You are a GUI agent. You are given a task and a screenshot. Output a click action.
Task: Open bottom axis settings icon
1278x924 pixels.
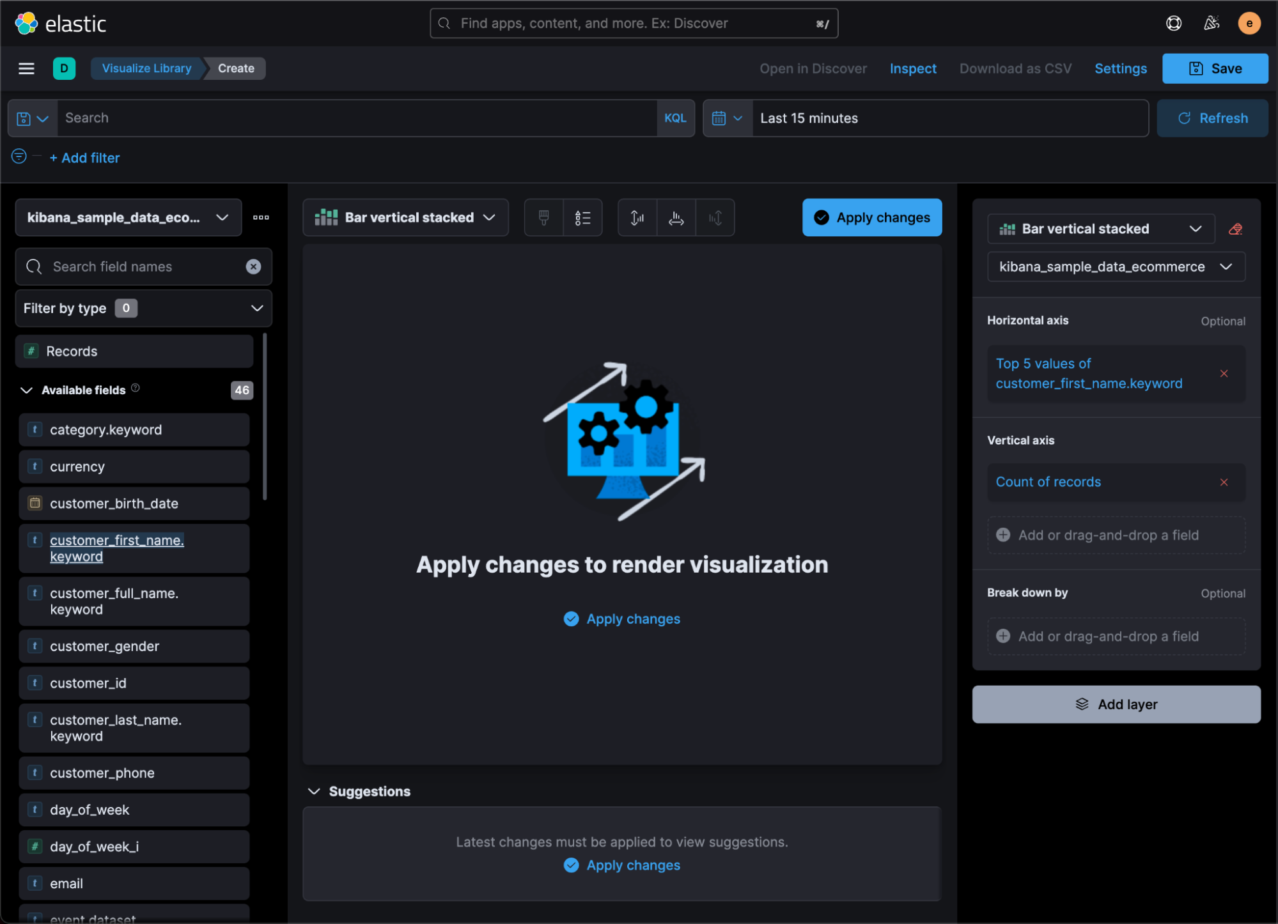(x=676, y=218)
